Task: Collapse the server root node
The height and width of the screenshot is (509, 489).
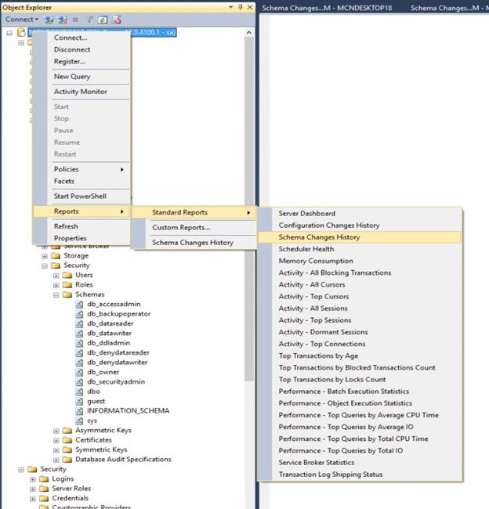Action: (x=9, y=33)
